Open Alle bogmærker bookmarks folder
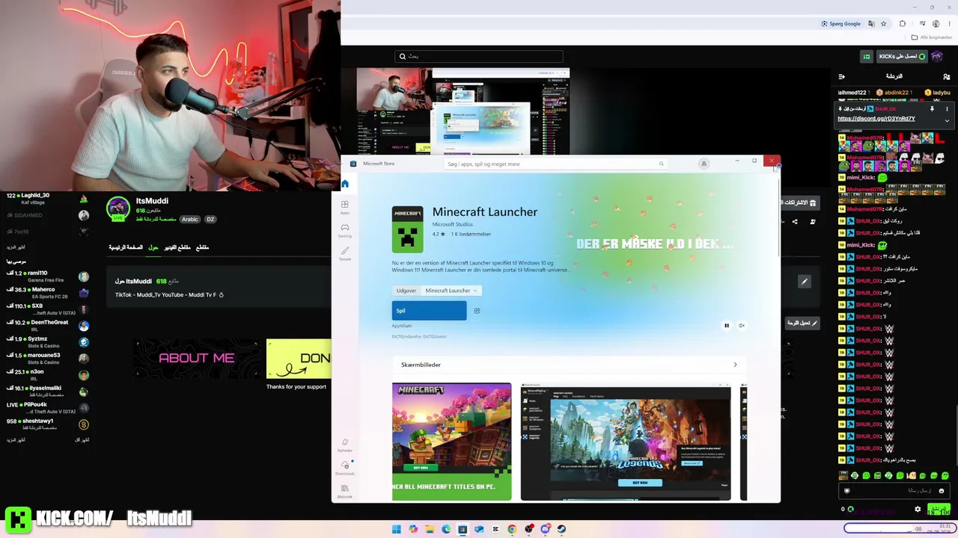 tap(932, 37)
